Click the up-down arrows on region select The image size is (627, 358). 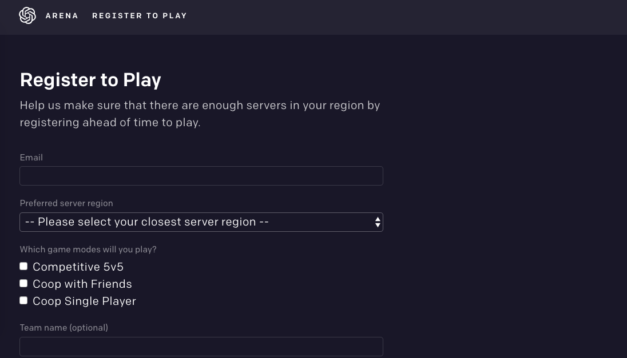pos(378,222)
